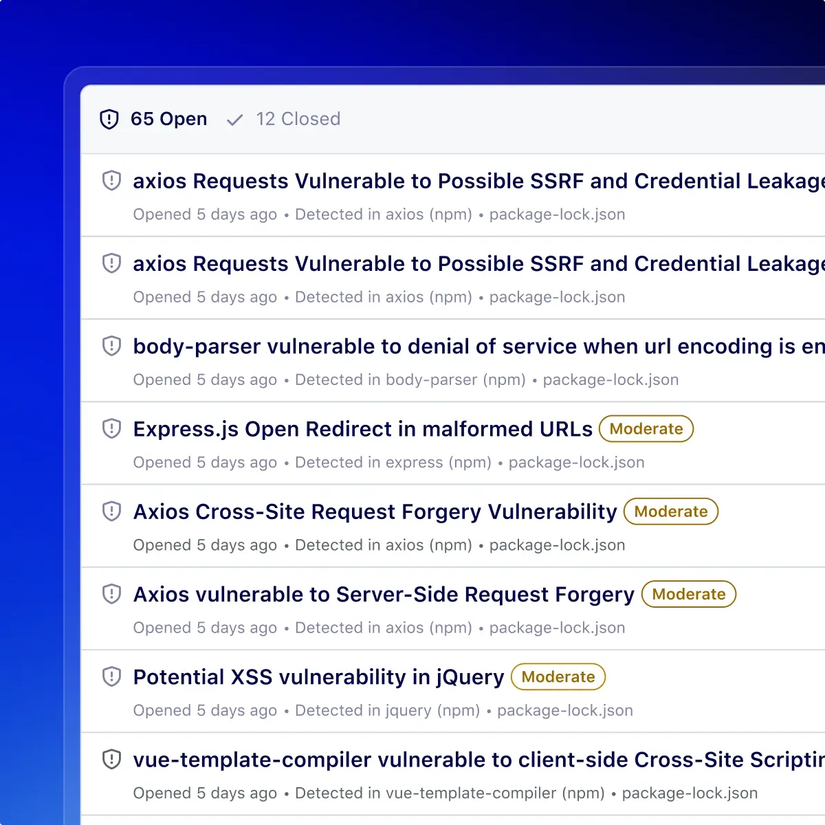Click 'Detected in axios (npm)' under Server-Side Request Forgery

(x=384, y=628)
